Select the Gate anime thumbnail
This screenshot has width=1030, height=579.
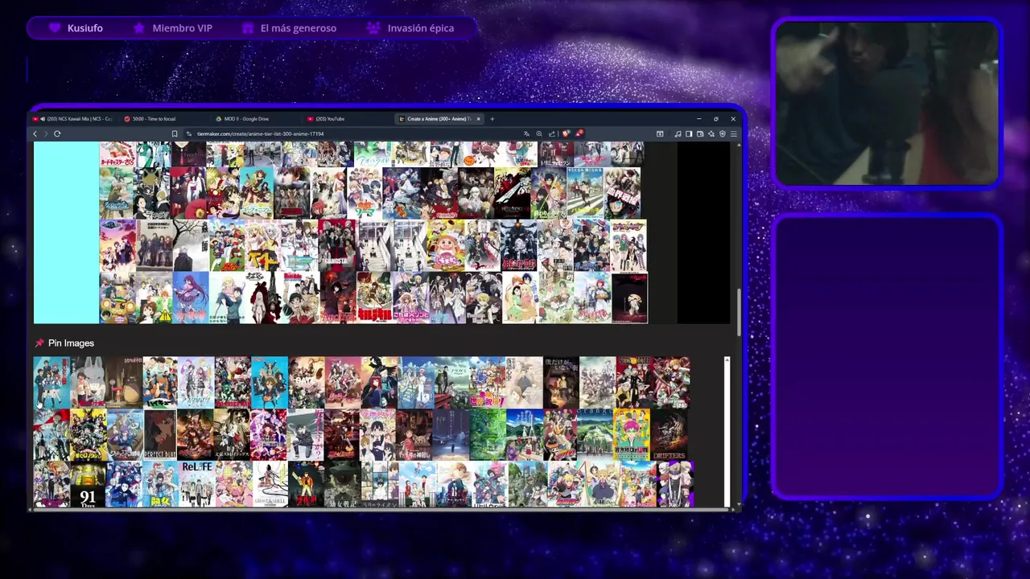point(307,382)
